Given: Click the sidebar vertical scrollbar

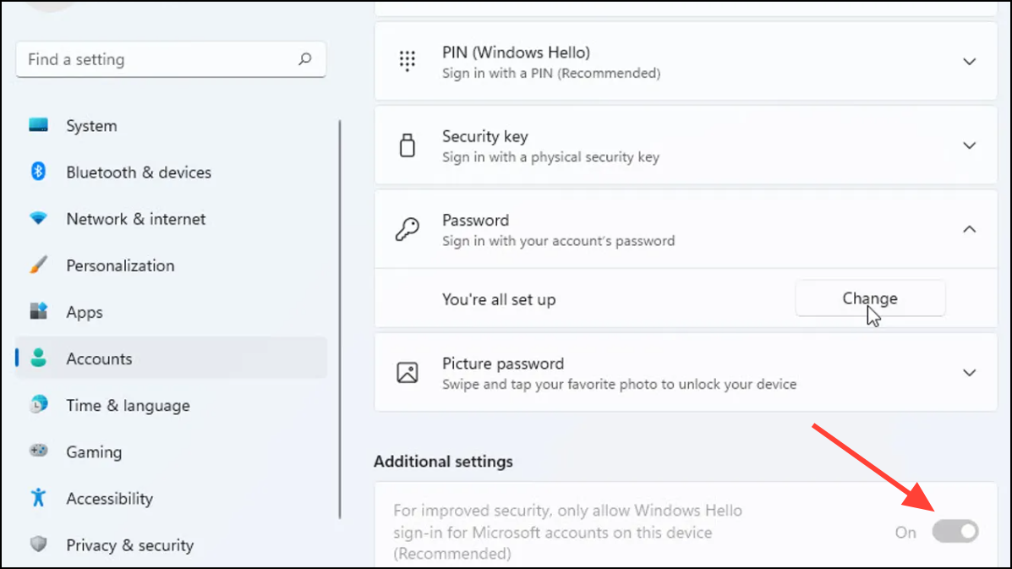Looking at the screenshot, I should click(x=340, y=320).
